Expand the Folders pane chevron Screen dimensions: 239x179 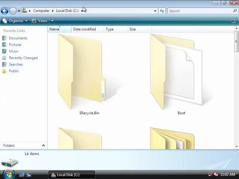[x=43, y=146]
